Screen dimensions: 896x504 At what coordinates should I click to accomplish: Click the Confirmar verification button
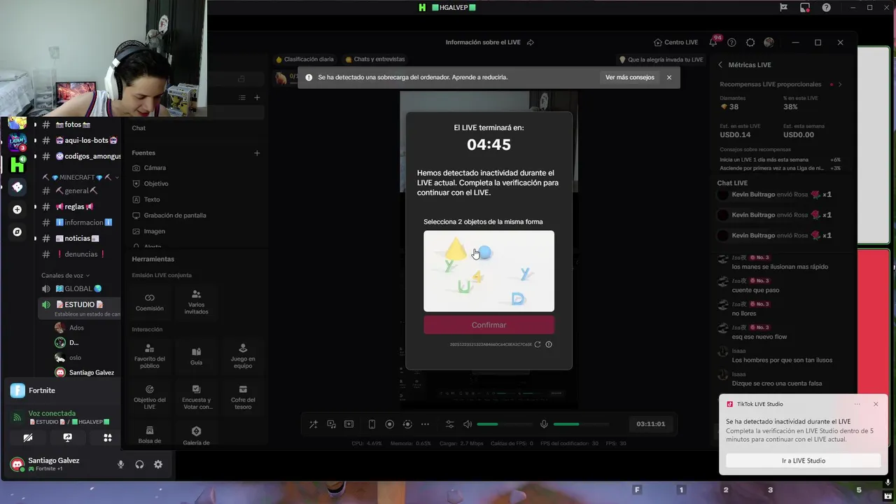489,325
